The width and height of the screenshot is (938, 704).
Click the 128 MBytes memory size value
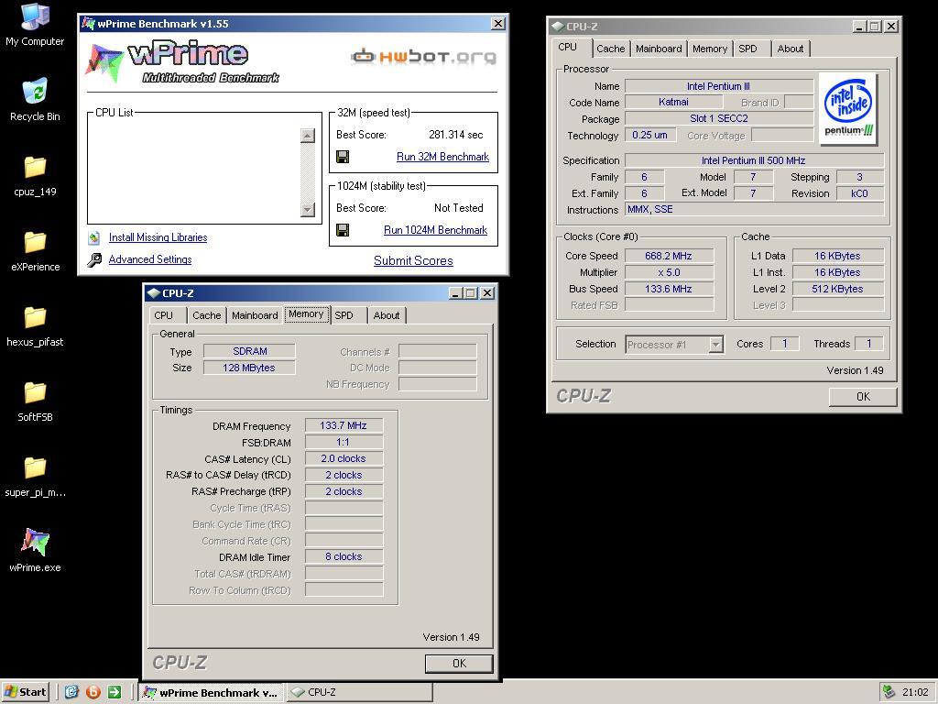[x=249, y=368]
